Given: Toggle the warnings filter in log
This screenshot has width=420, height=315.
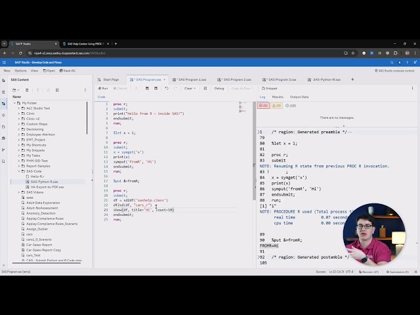Looking at the screenshot, I should point(277,106).
